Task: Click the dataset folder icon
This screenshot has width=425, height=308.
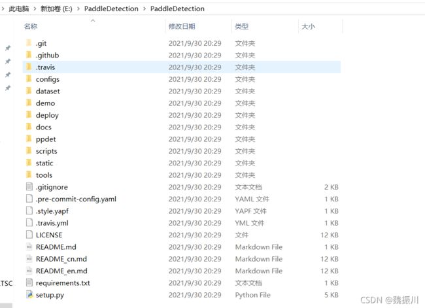Action: (29, 91)
